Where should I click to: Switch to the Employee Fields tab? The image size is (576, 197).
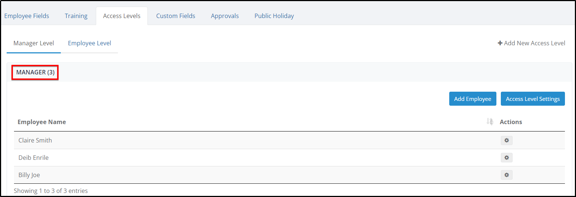coord(27,16)
